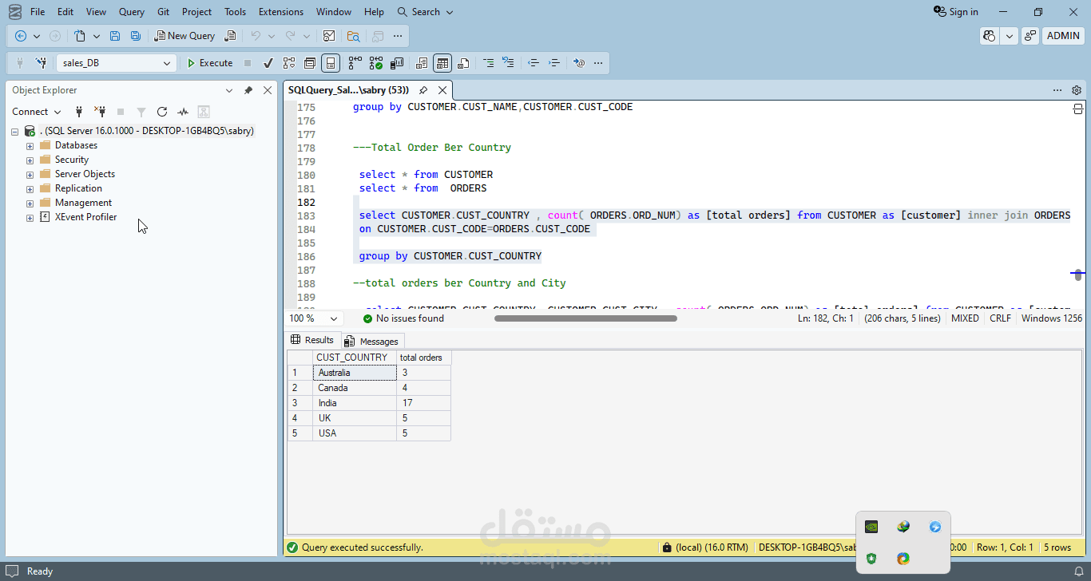Click the Navigate Backward arrow icon
The image size is (1091, 581).
click(x=21, y=36)
